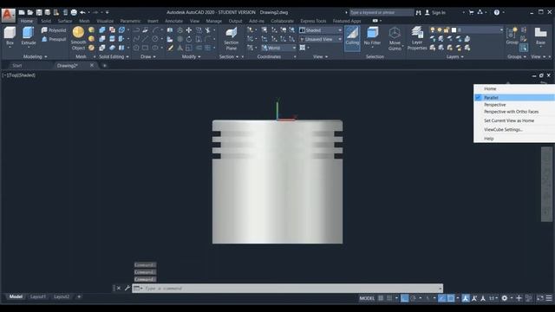
Task: Click the Workspace Switching gear icon
Action: click(505, 298)
